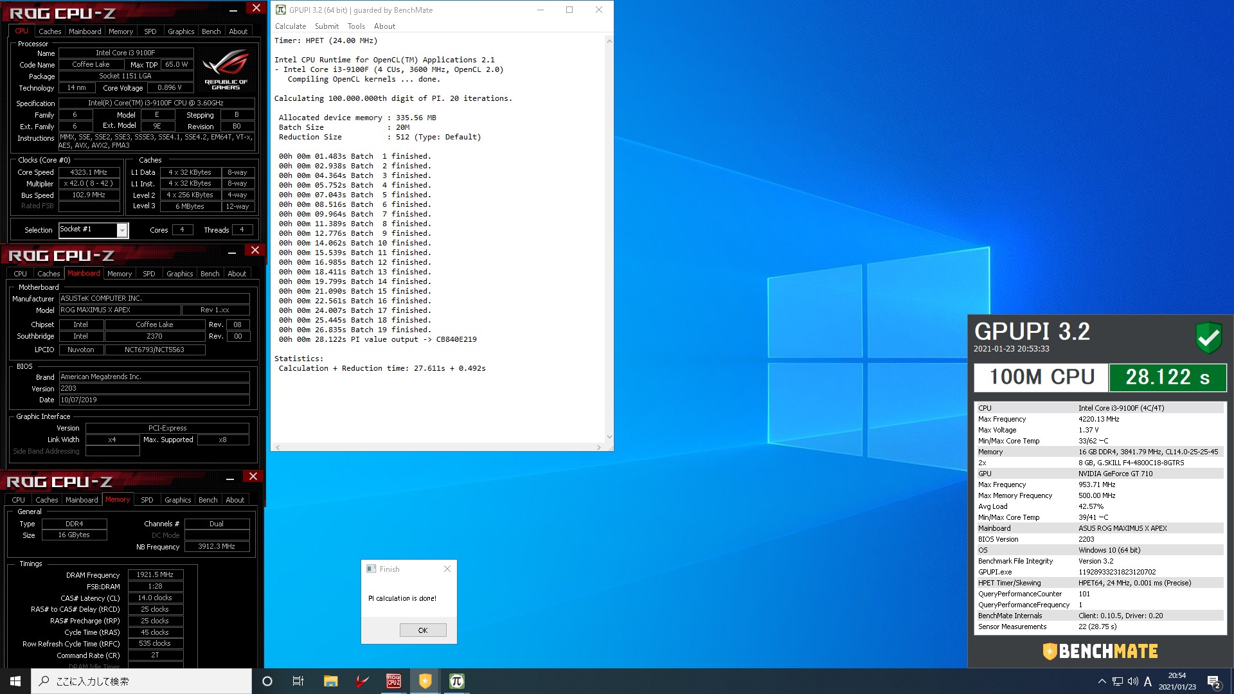Click the Manufacturer field ASUSTeK COMPUTER INC.

point(154,299)
